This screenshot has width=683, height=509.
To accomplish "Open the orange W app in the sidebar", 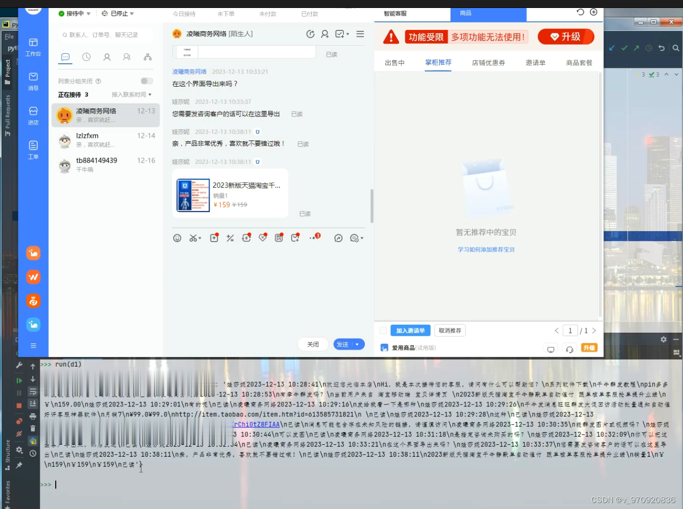I will coord(33,277).
